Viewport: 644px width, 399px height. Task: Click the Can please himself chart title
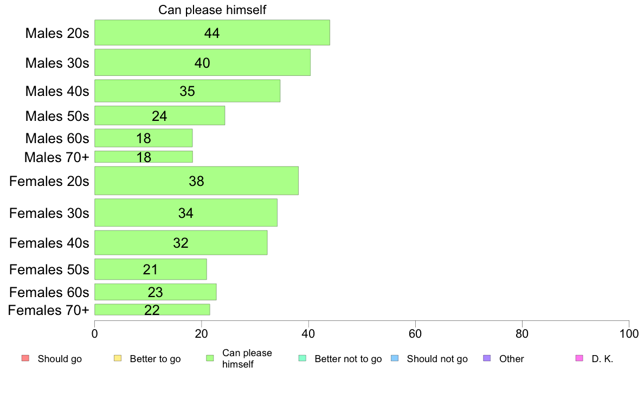coord(212,10)
